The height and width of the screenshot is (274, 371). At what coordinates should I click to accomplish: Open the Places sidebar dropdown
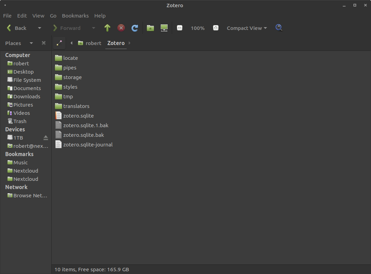pyautogui.click(x=31, y=43)
